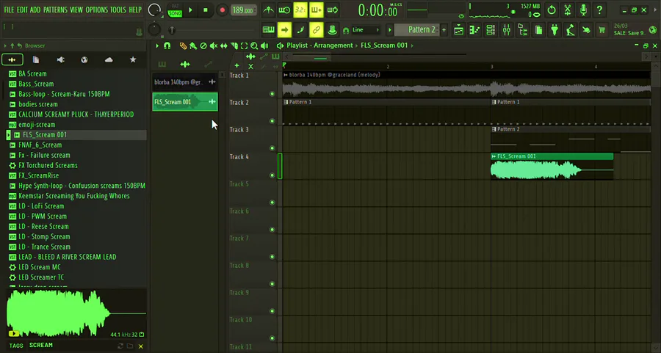Open the Plugin picker plug icon

tap(555, 30)
